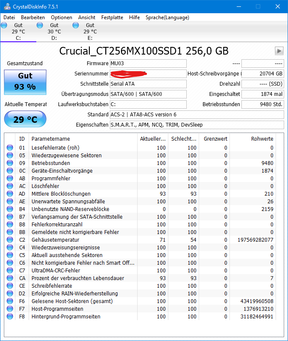This screenshot has height=341, width=288.
Task: Click the Aktueller... column header
Action: point(153,139)
